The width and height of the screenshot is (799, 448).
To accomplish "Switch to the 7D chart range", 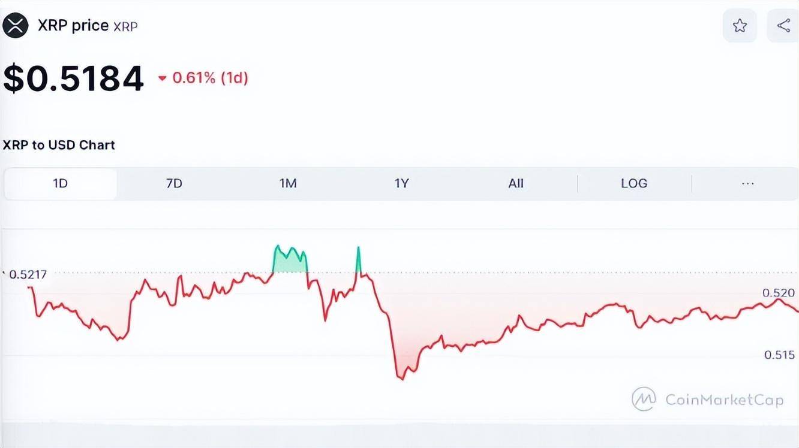I will point(174,183).
